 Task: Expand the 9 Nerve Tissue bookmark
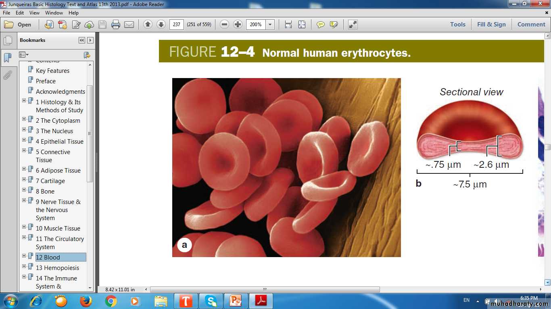click(24, 200)
